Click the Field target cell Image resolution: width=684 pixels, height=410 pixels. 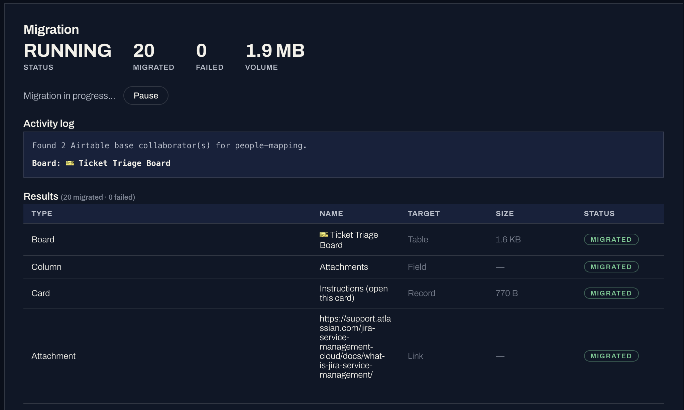click(x=417, y=267)
